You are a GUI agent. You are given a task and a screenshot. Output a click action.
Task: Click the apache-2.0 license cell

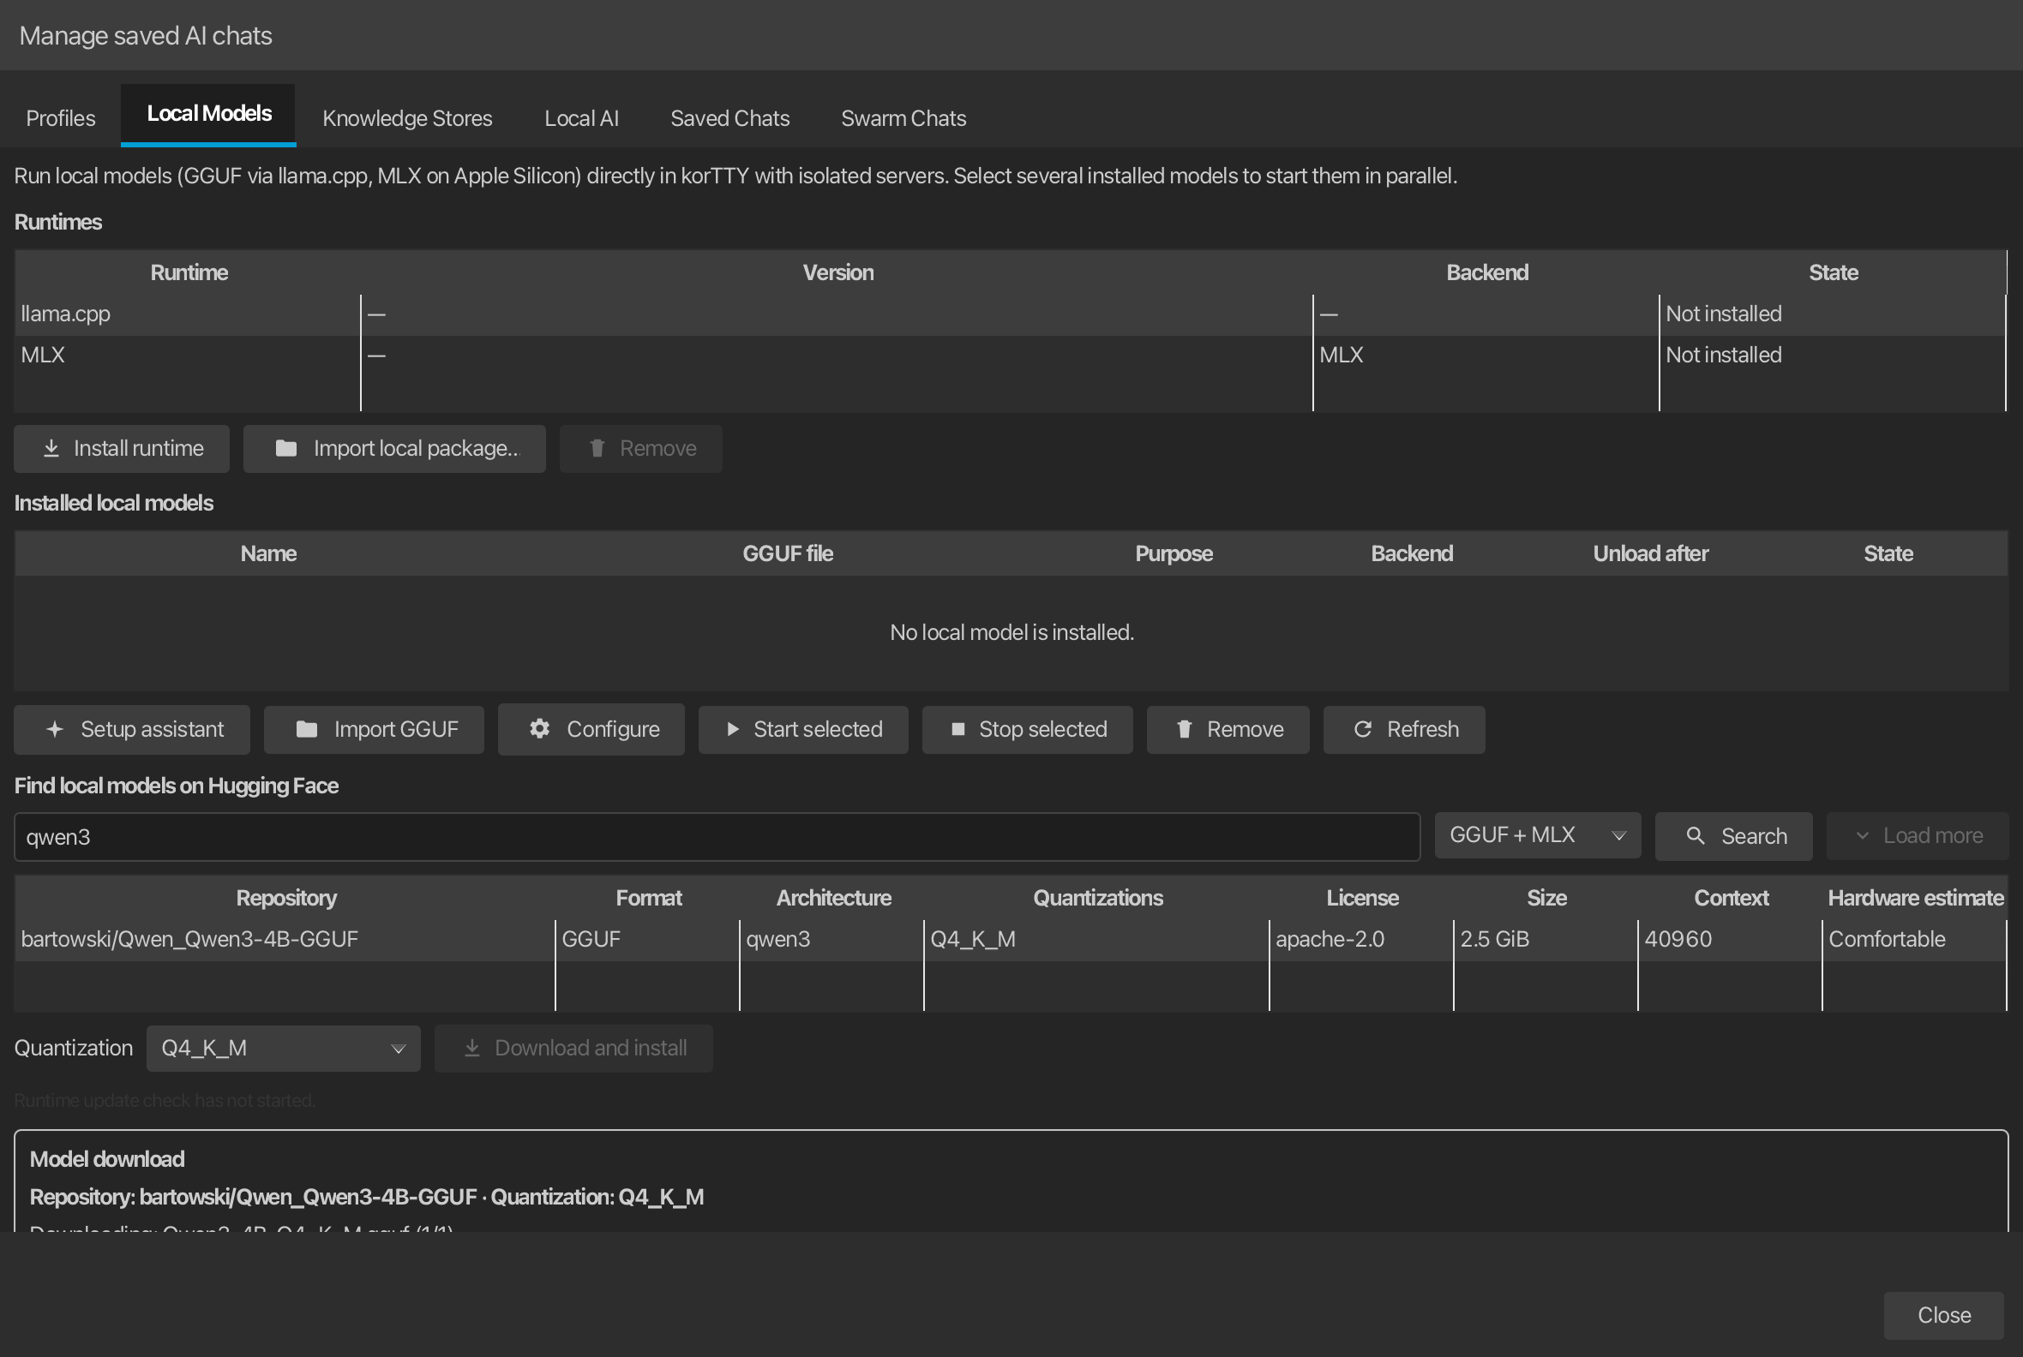coord(1361,940)
